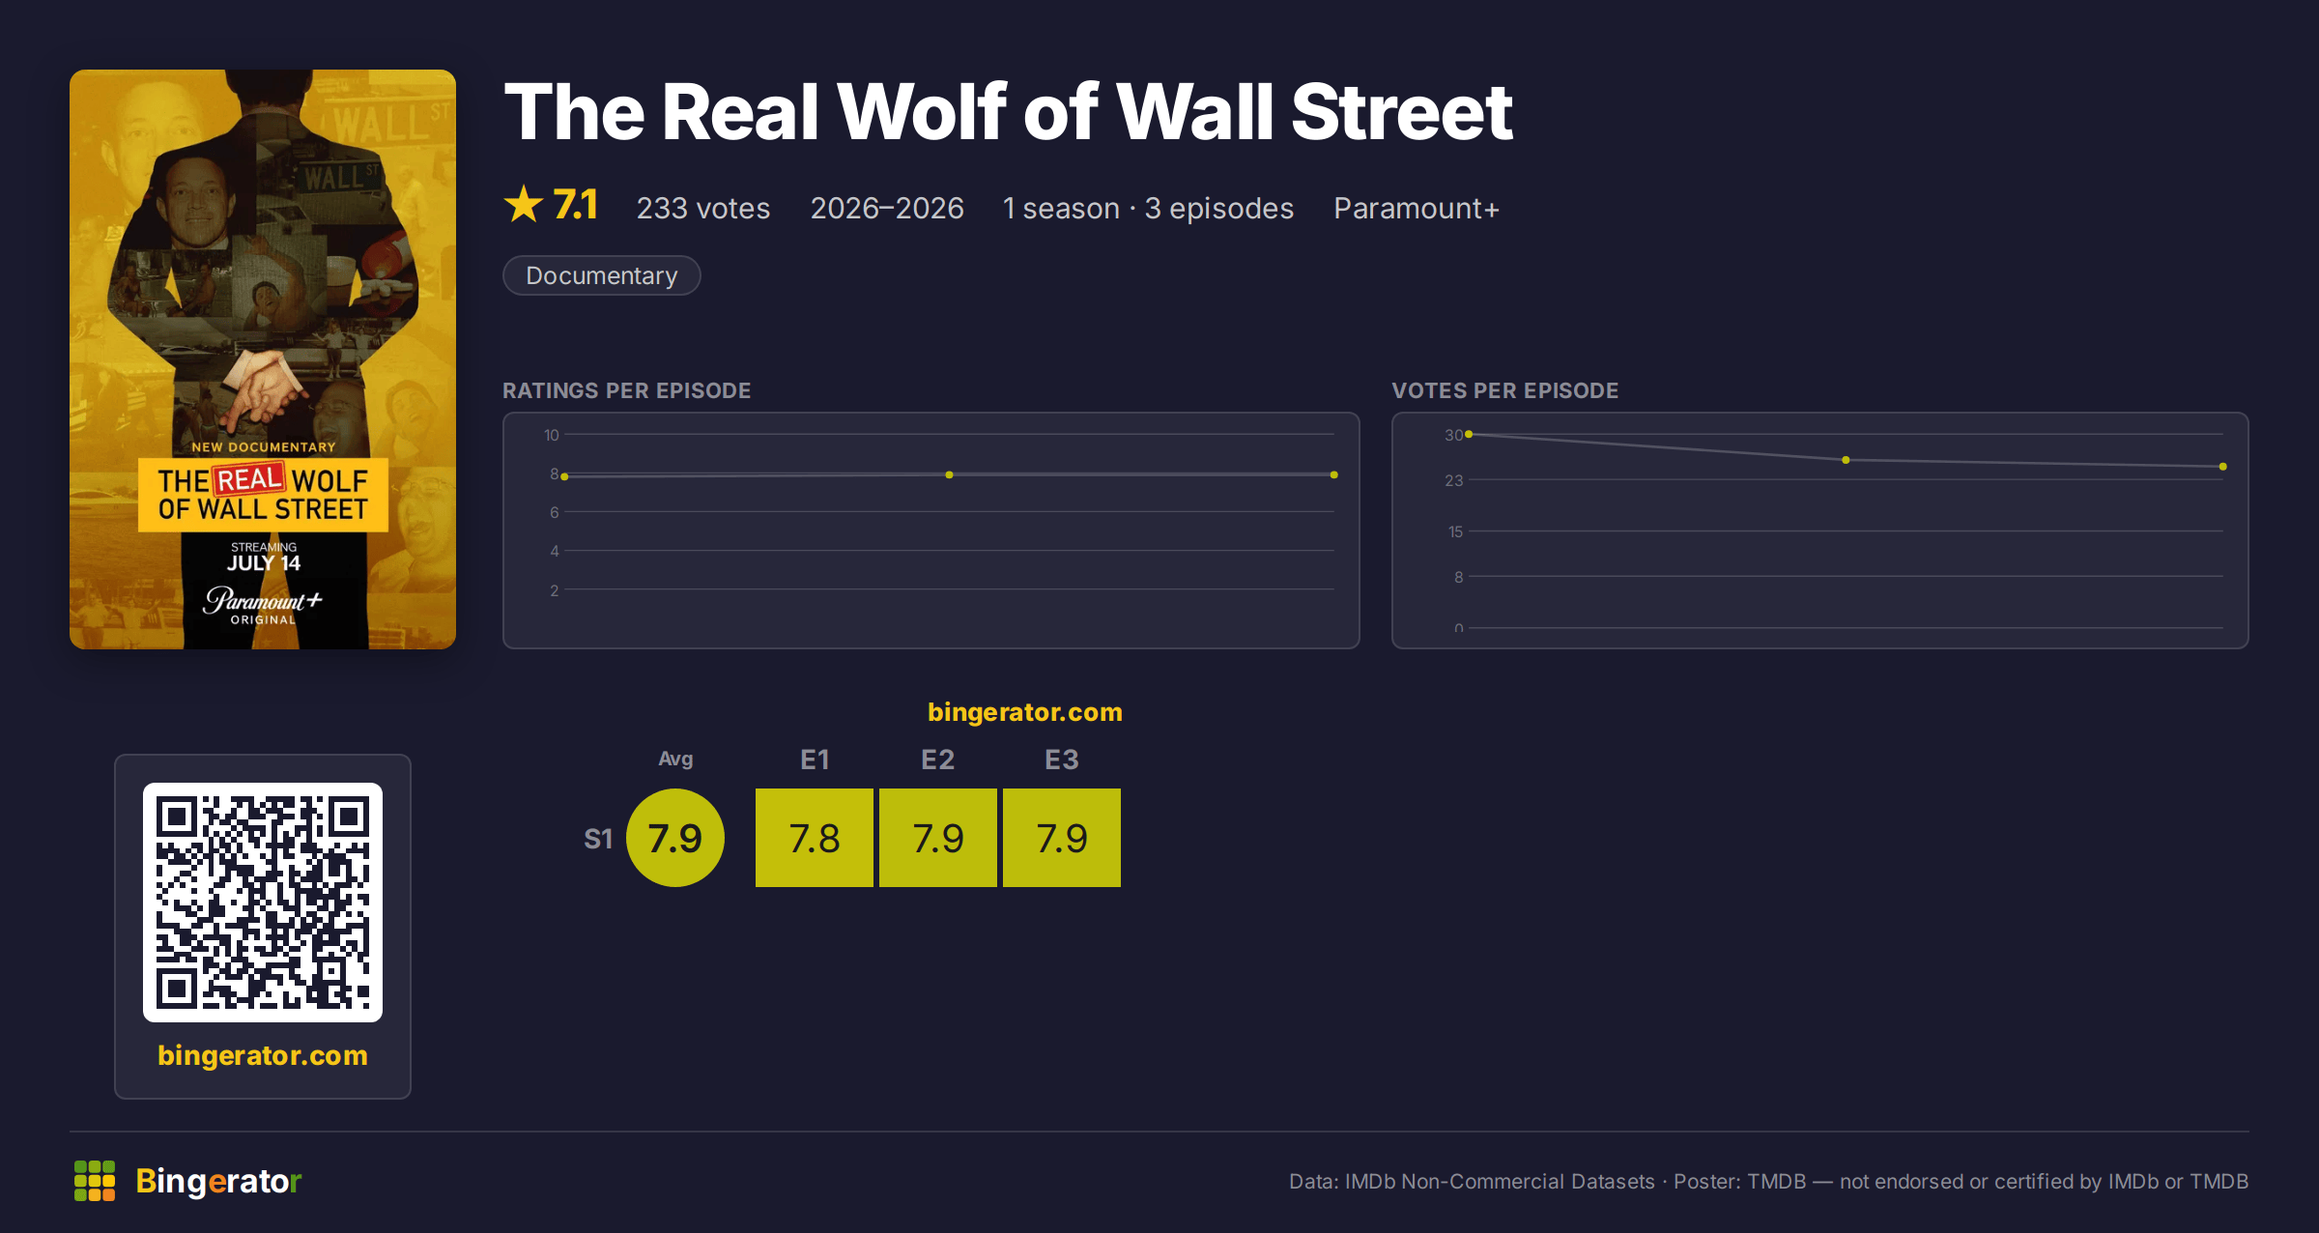Open the QR code image

pos(263,903)
